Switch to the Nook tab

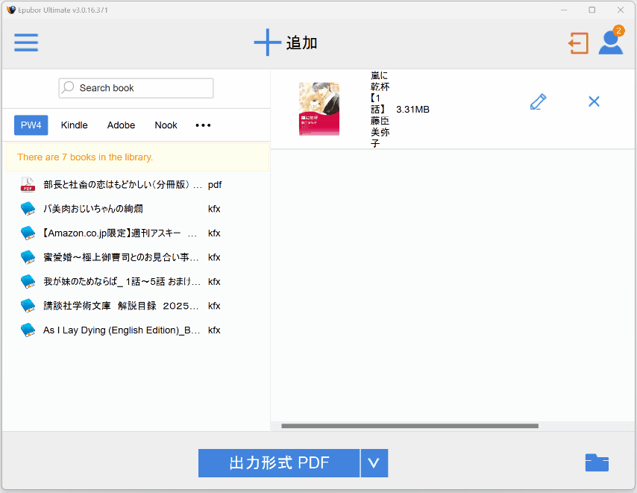pyautogui.click(x=166, y=125)
